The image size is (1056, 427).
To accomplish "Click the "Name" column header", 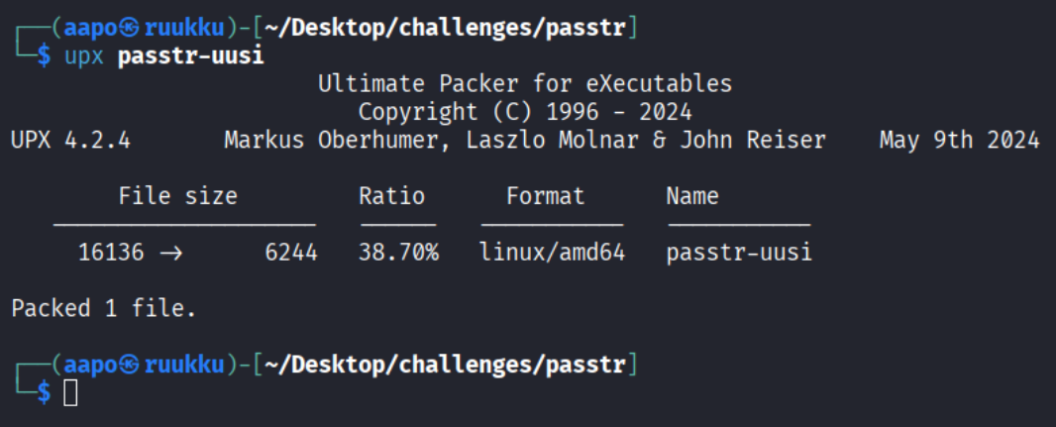I will click(692, 196).
